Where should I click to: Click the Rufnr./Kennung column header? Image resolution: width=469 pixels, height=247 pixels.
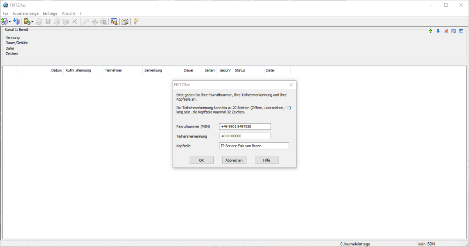tap(83, 70)
